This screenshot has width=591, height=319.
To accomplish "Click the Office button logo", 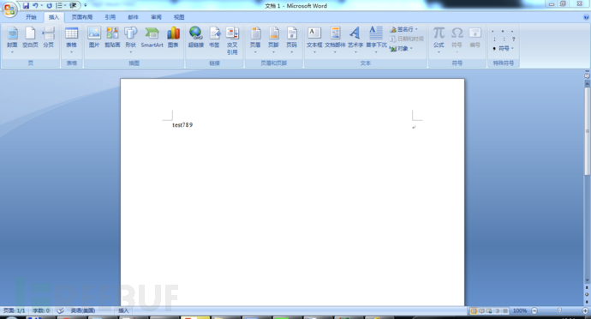I will coord(9,9).
